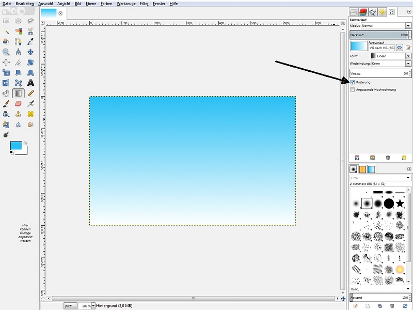This screenshot has height=310, width=413.
Task: Click the foreground blue color swatch
Action: click(15, 146)
